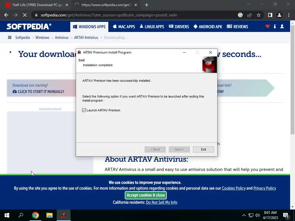
Task: Open the Cookies Policy link
Action: tap(234, 188)
